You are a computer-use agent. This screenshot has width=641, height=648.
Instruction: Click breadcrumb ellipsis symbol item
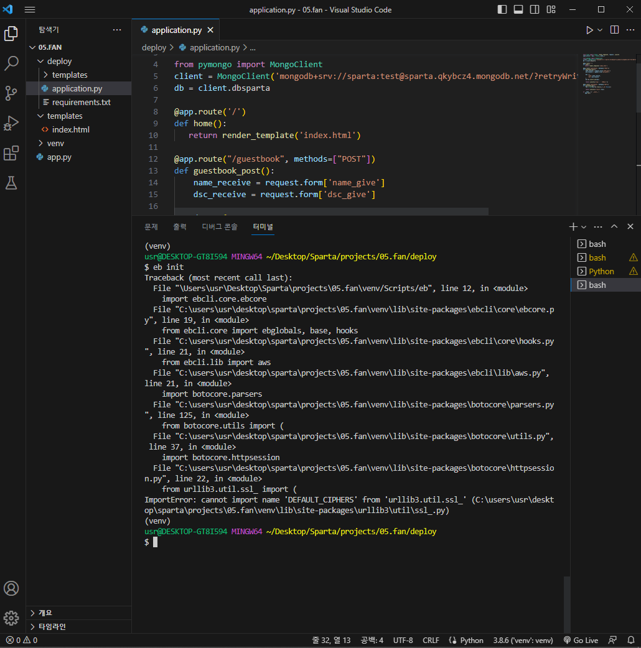pyautogui.click(x=253, y=48)
